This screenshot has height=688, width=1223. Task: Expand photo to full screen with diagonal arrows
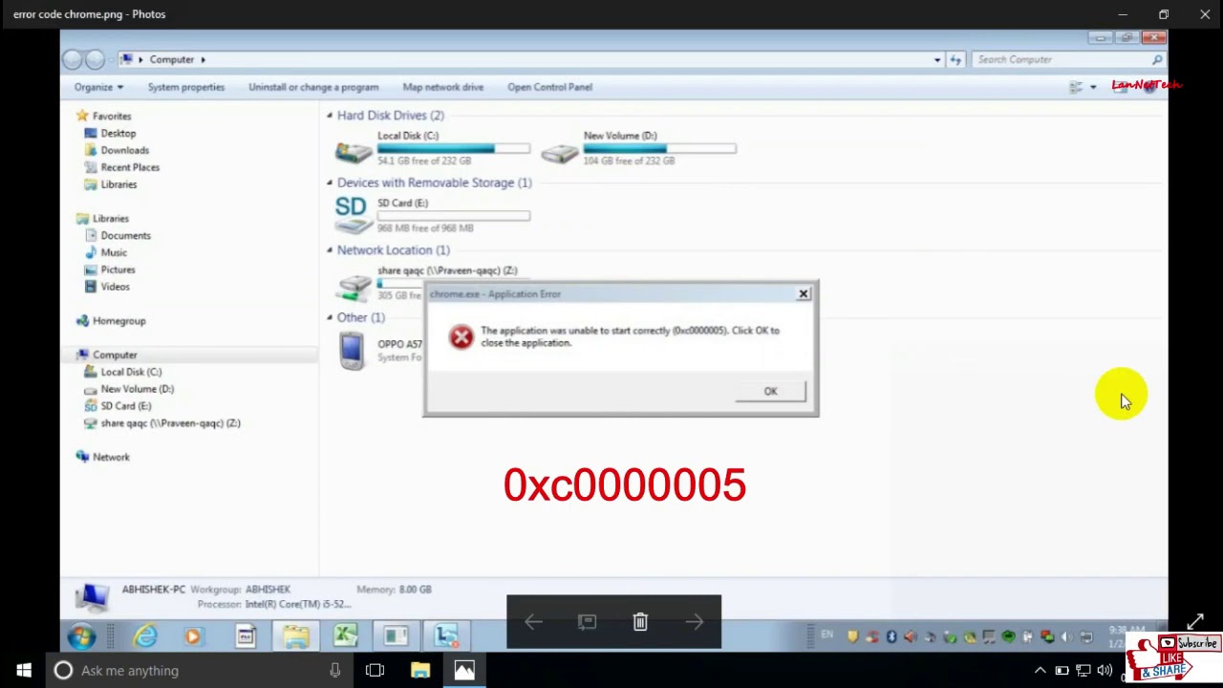click(x=1195, y=622)
